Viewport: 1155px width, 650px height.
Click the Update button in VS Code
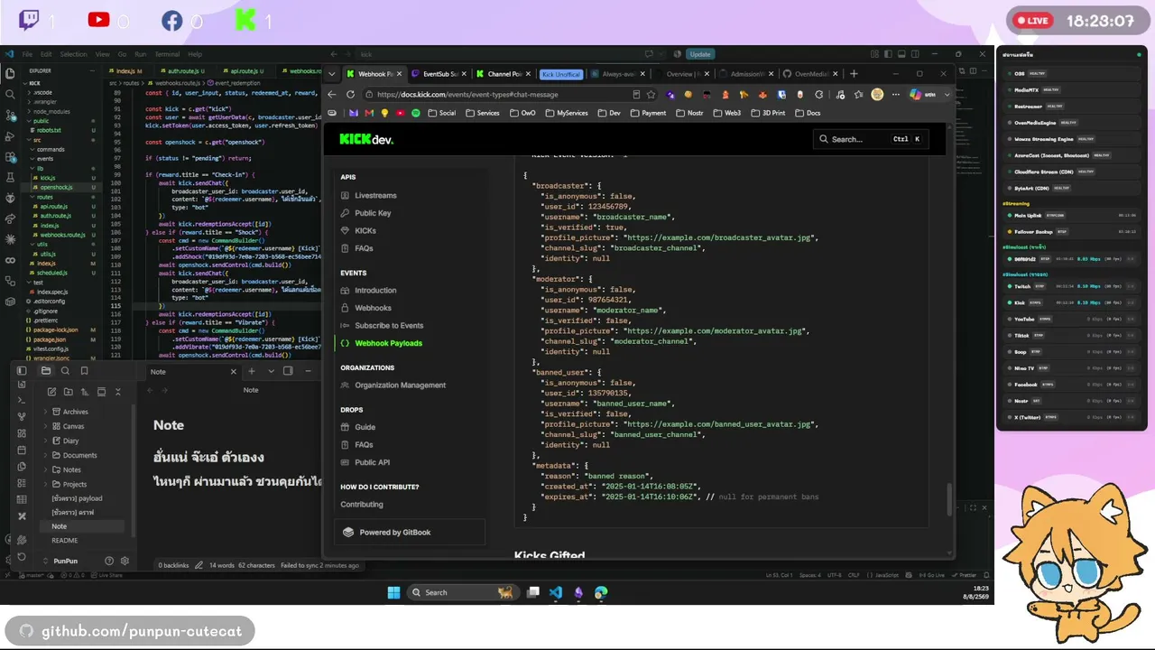(700, 54)
